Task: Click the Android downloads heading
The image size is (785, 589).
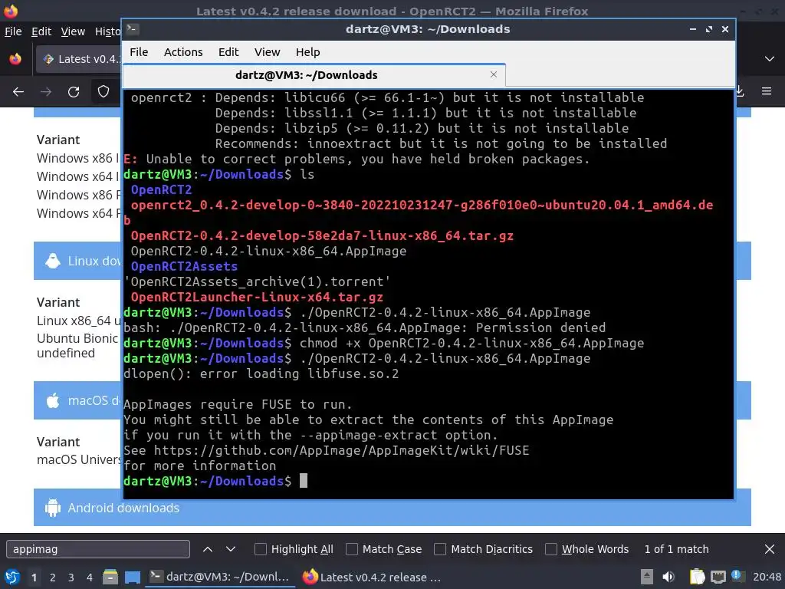Action: click(x=123, y=508)
